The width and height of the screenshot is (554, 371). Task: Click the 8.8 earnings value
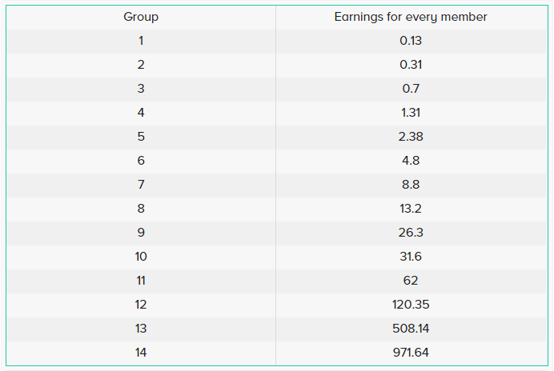411,185
